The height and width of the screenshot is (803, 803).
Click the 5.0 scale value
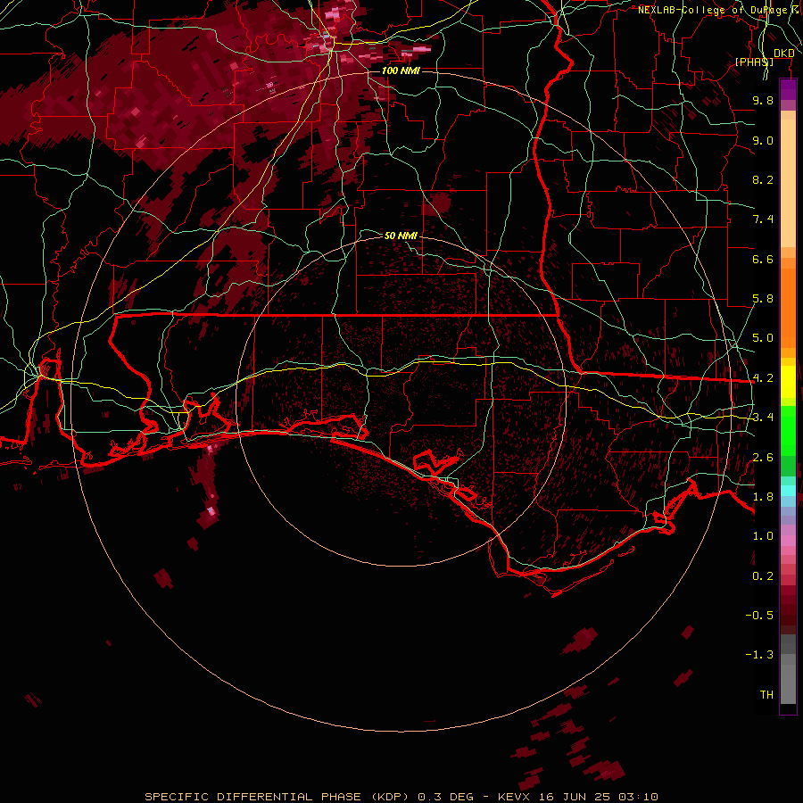point(763,338)
